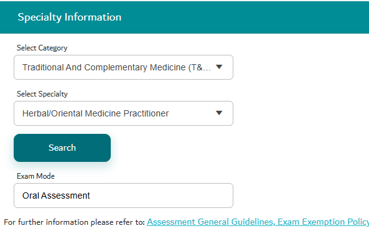Open the Select Category combo box
This screenshot has width=369, height=231.
pyautogui.click(x=123, y=67)
